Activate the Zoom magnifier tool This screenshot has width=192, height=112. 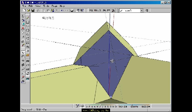pyautogui.click(x=23, y=69)
